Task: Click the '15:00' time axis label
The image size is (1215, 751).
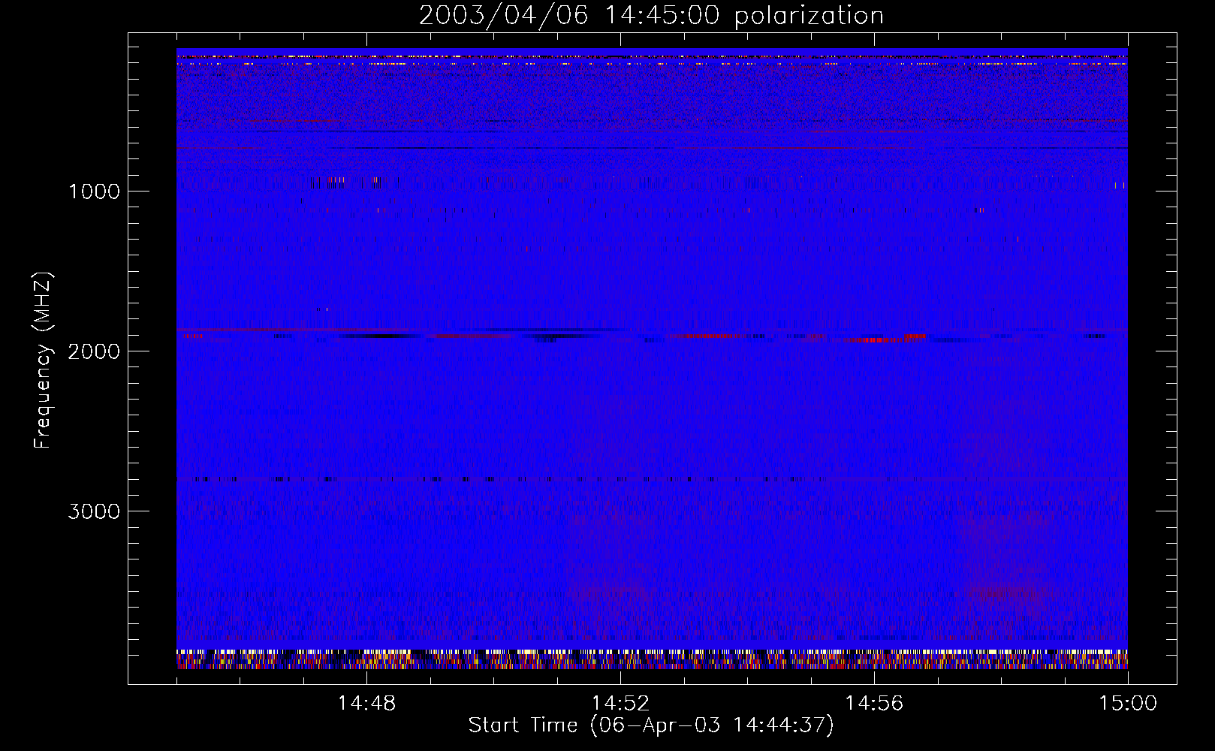Action: [1128, 704]
